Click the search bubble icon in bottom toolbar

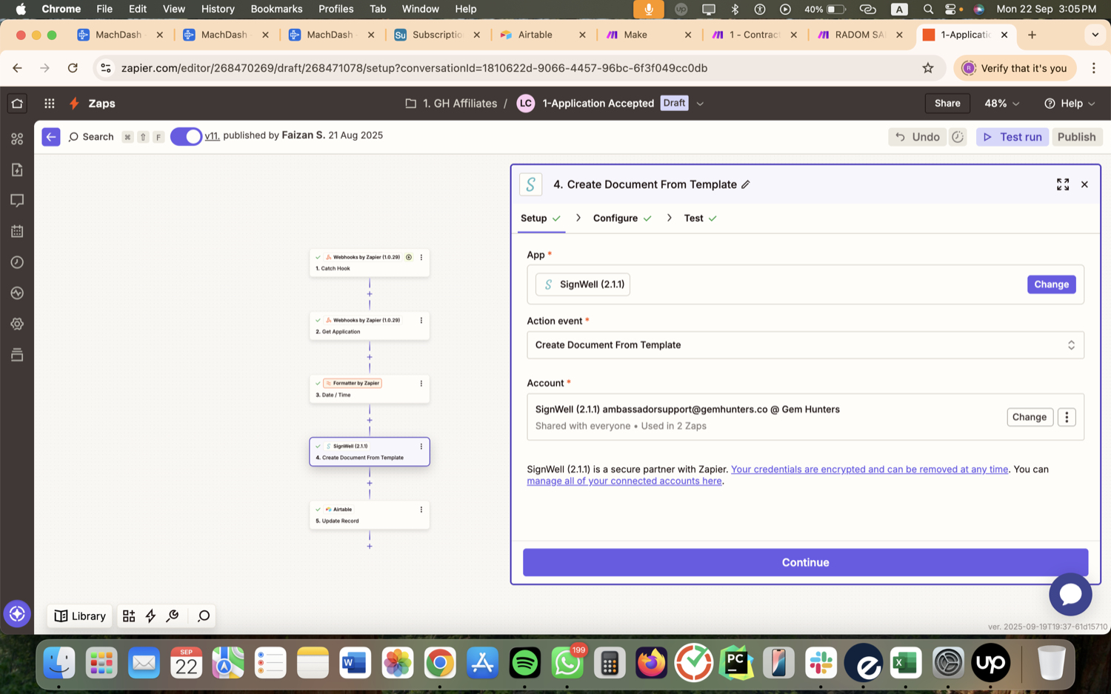pyautogui.click(x=204, y=616)
